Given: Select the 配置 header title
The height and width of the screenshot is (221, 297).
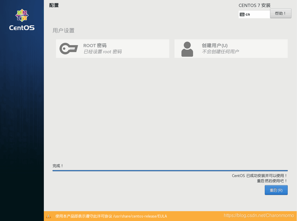Looking at the screenshot, I should point(54,5).
